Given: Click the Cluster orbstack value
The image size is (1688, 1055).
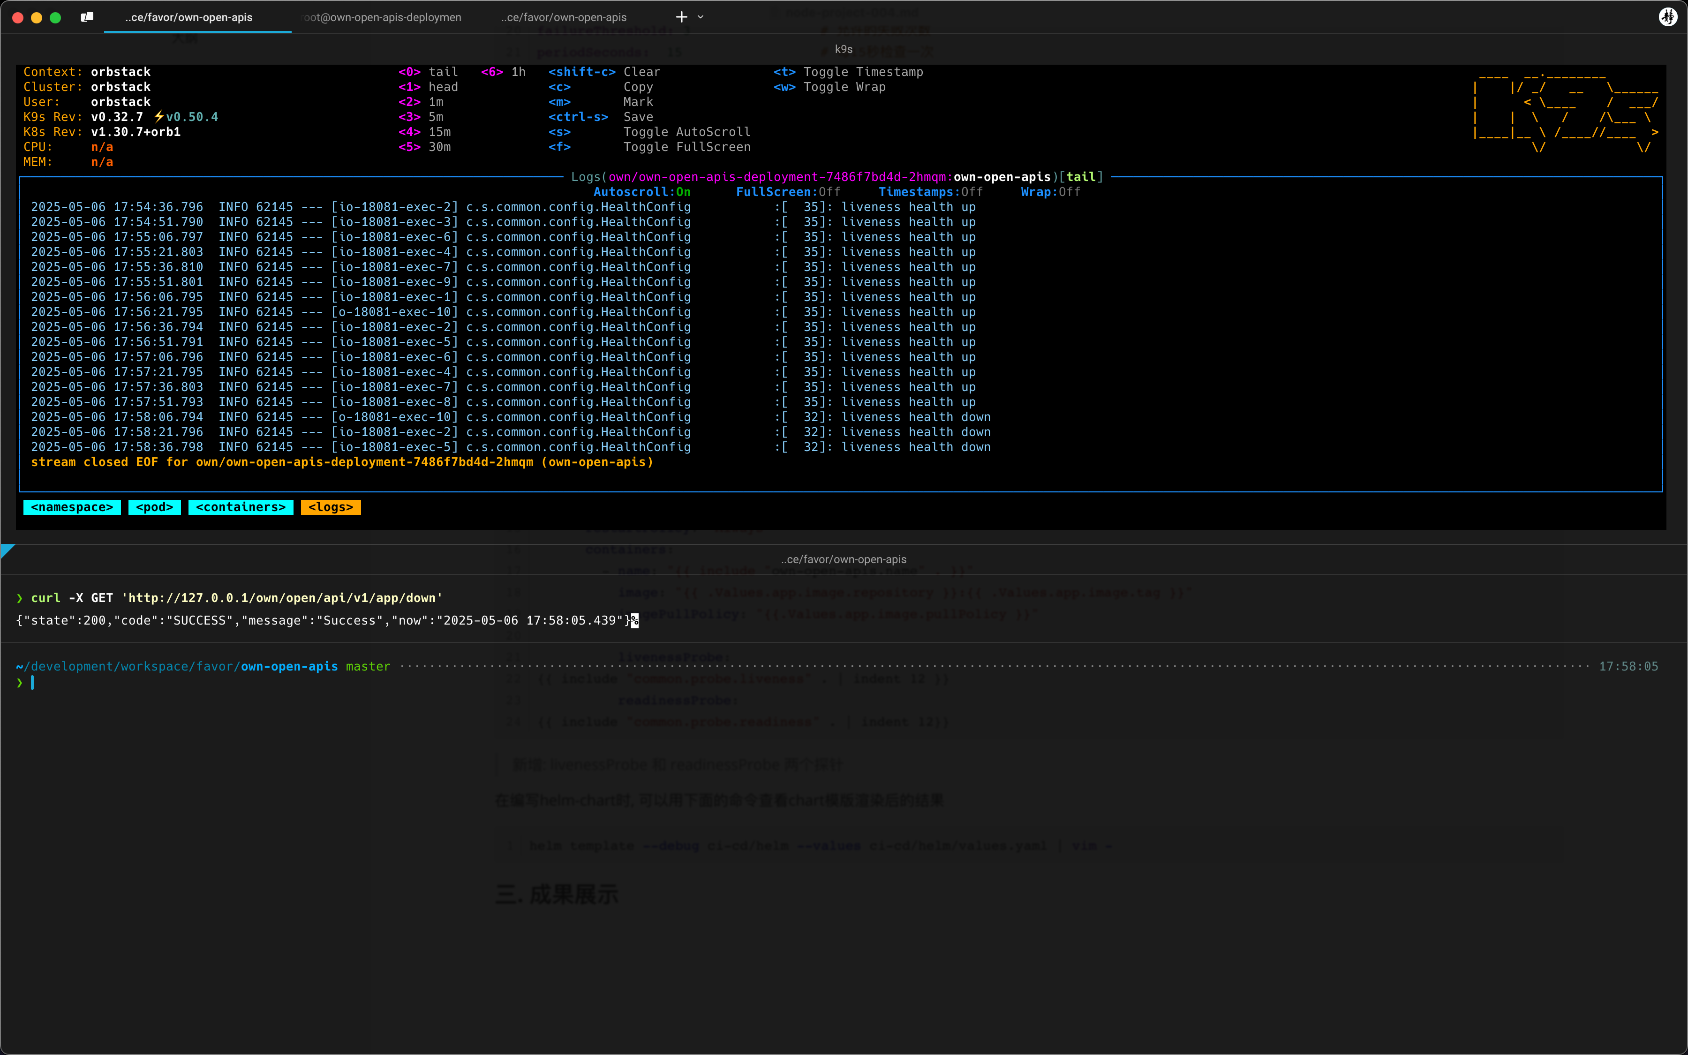Looking at the screenshot, I should 121,87.
